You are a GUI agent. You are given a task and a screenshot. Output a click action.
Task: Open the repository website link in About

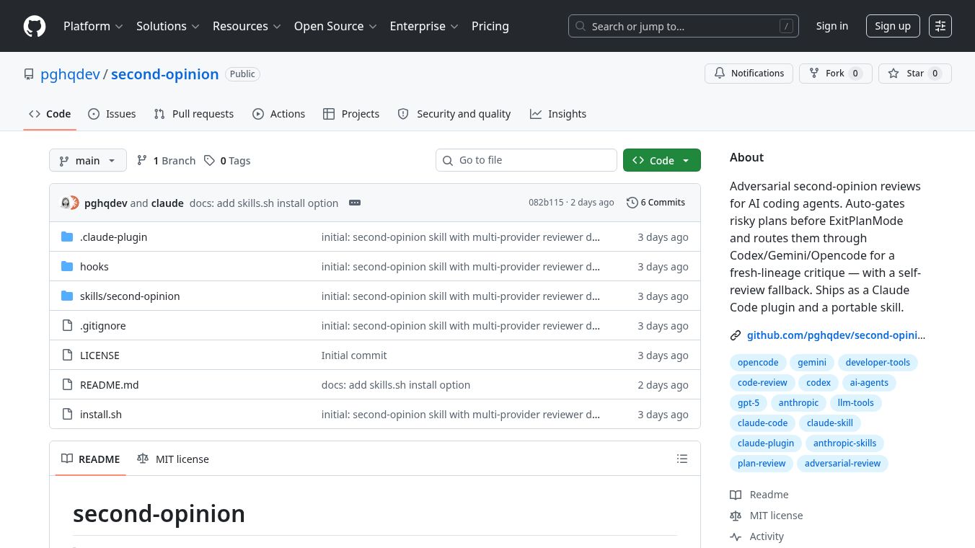[x=836, y=335]
